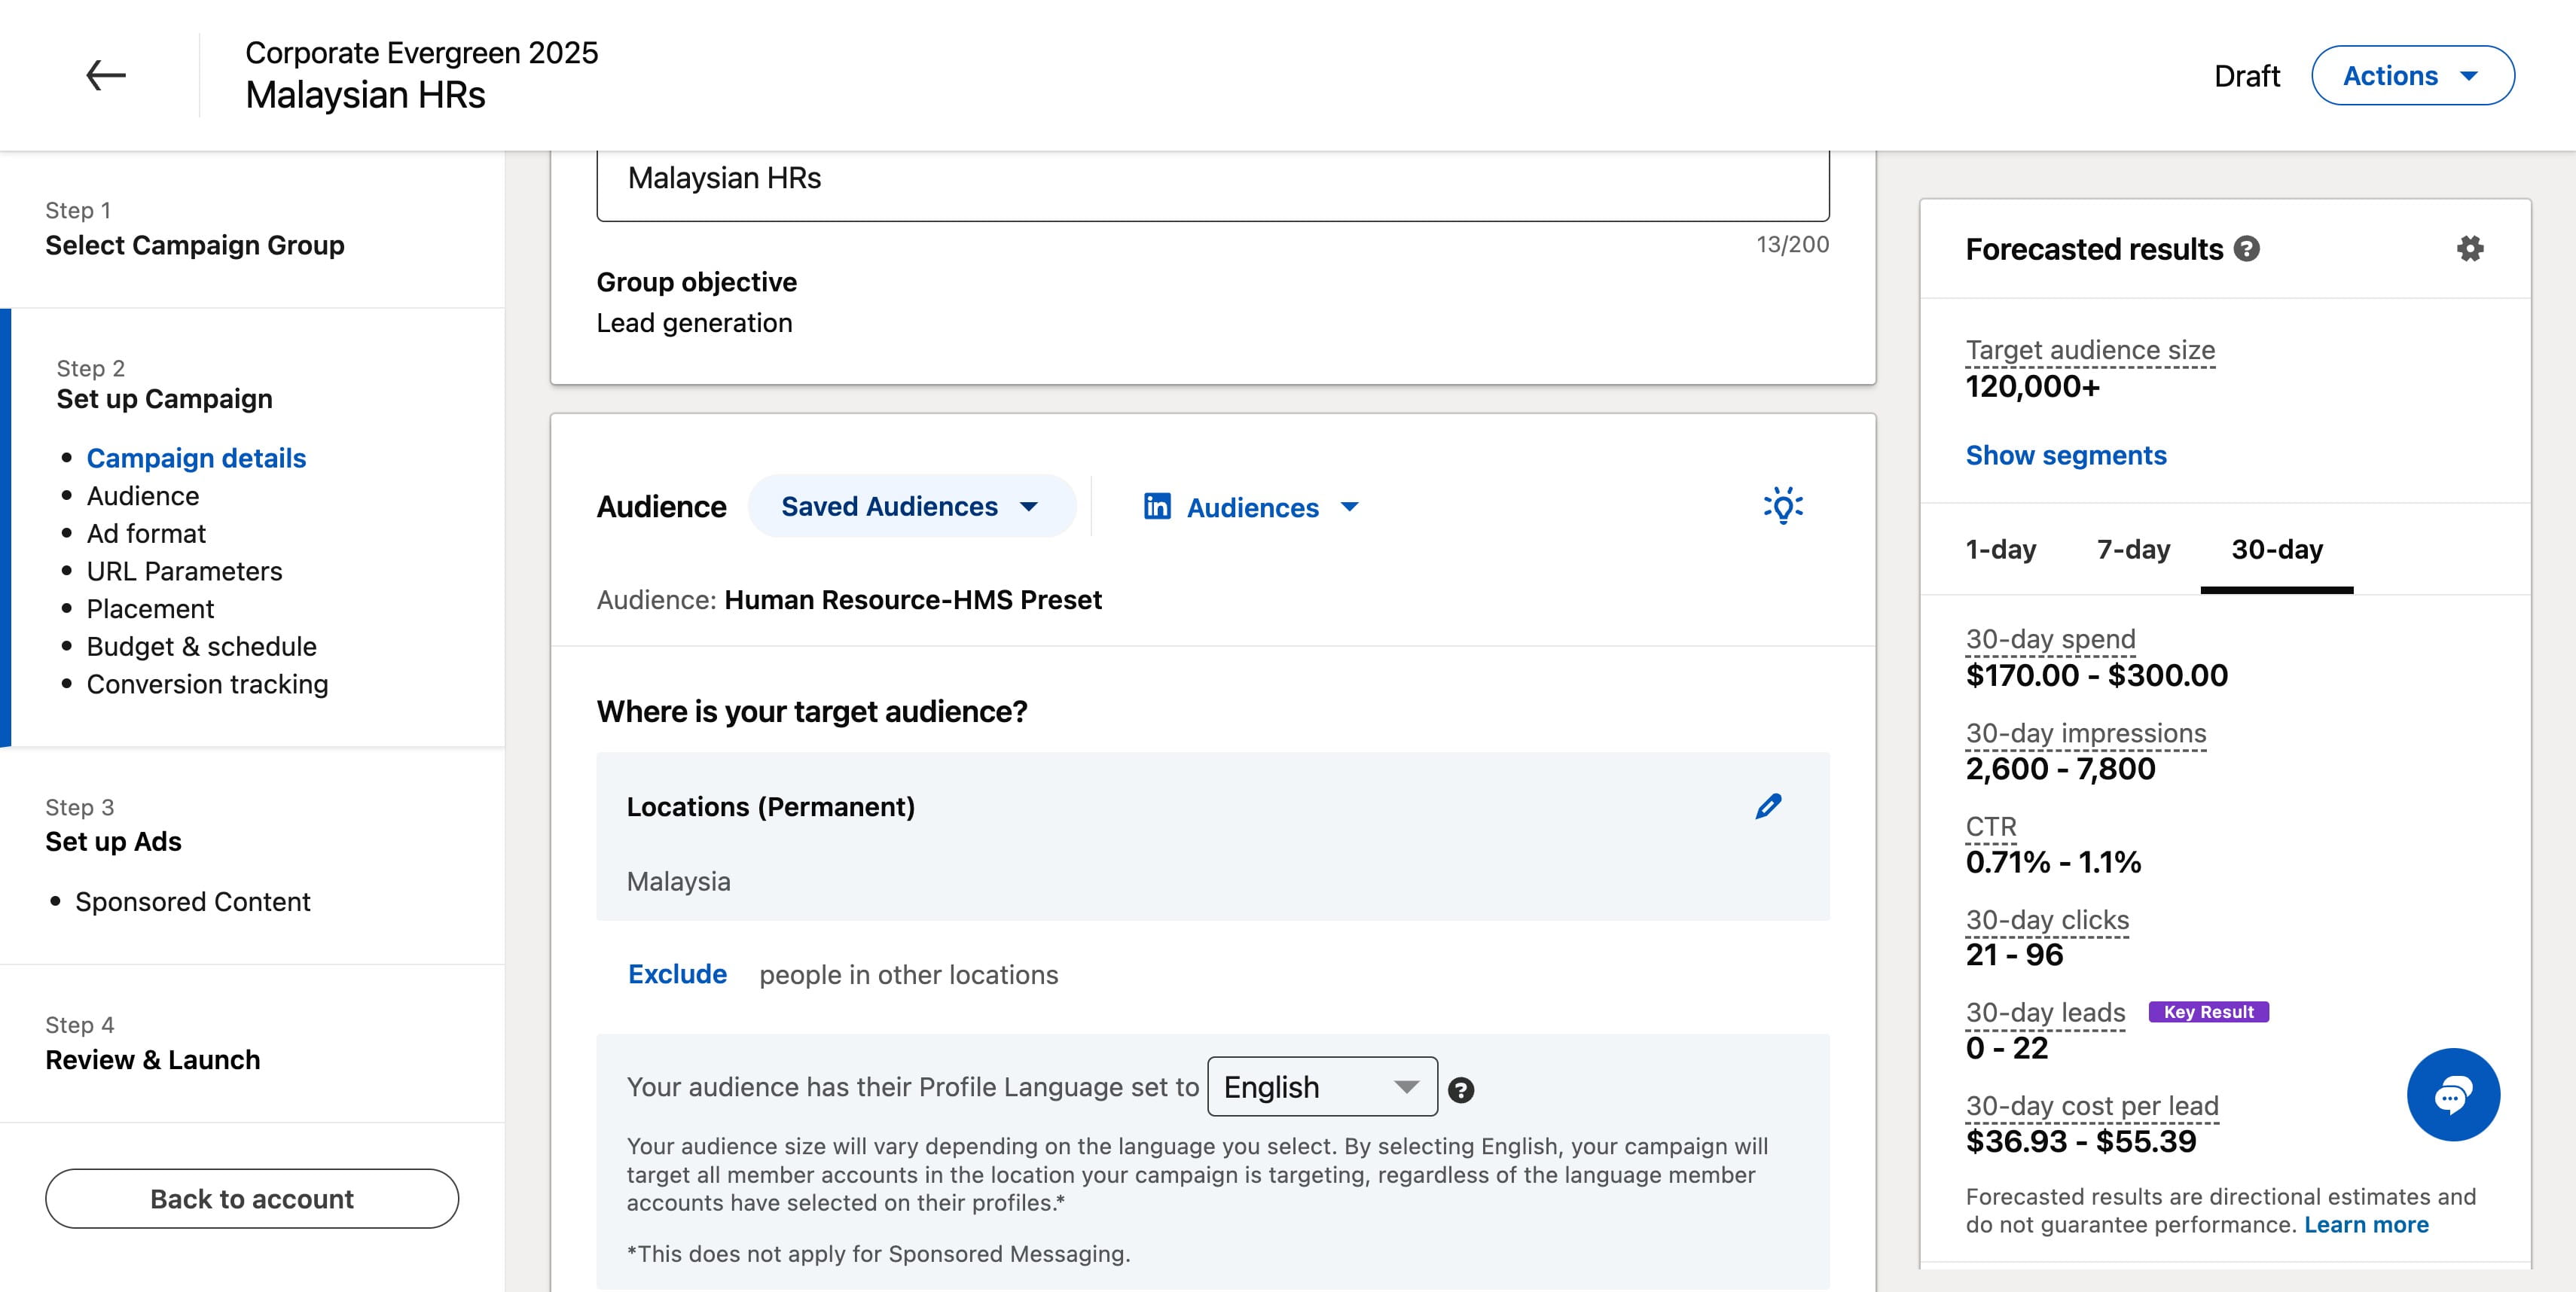Viewport: 2576px width, 1292px height.
Task: Switch to the 1-day forecast tab
Action: 2000,550
